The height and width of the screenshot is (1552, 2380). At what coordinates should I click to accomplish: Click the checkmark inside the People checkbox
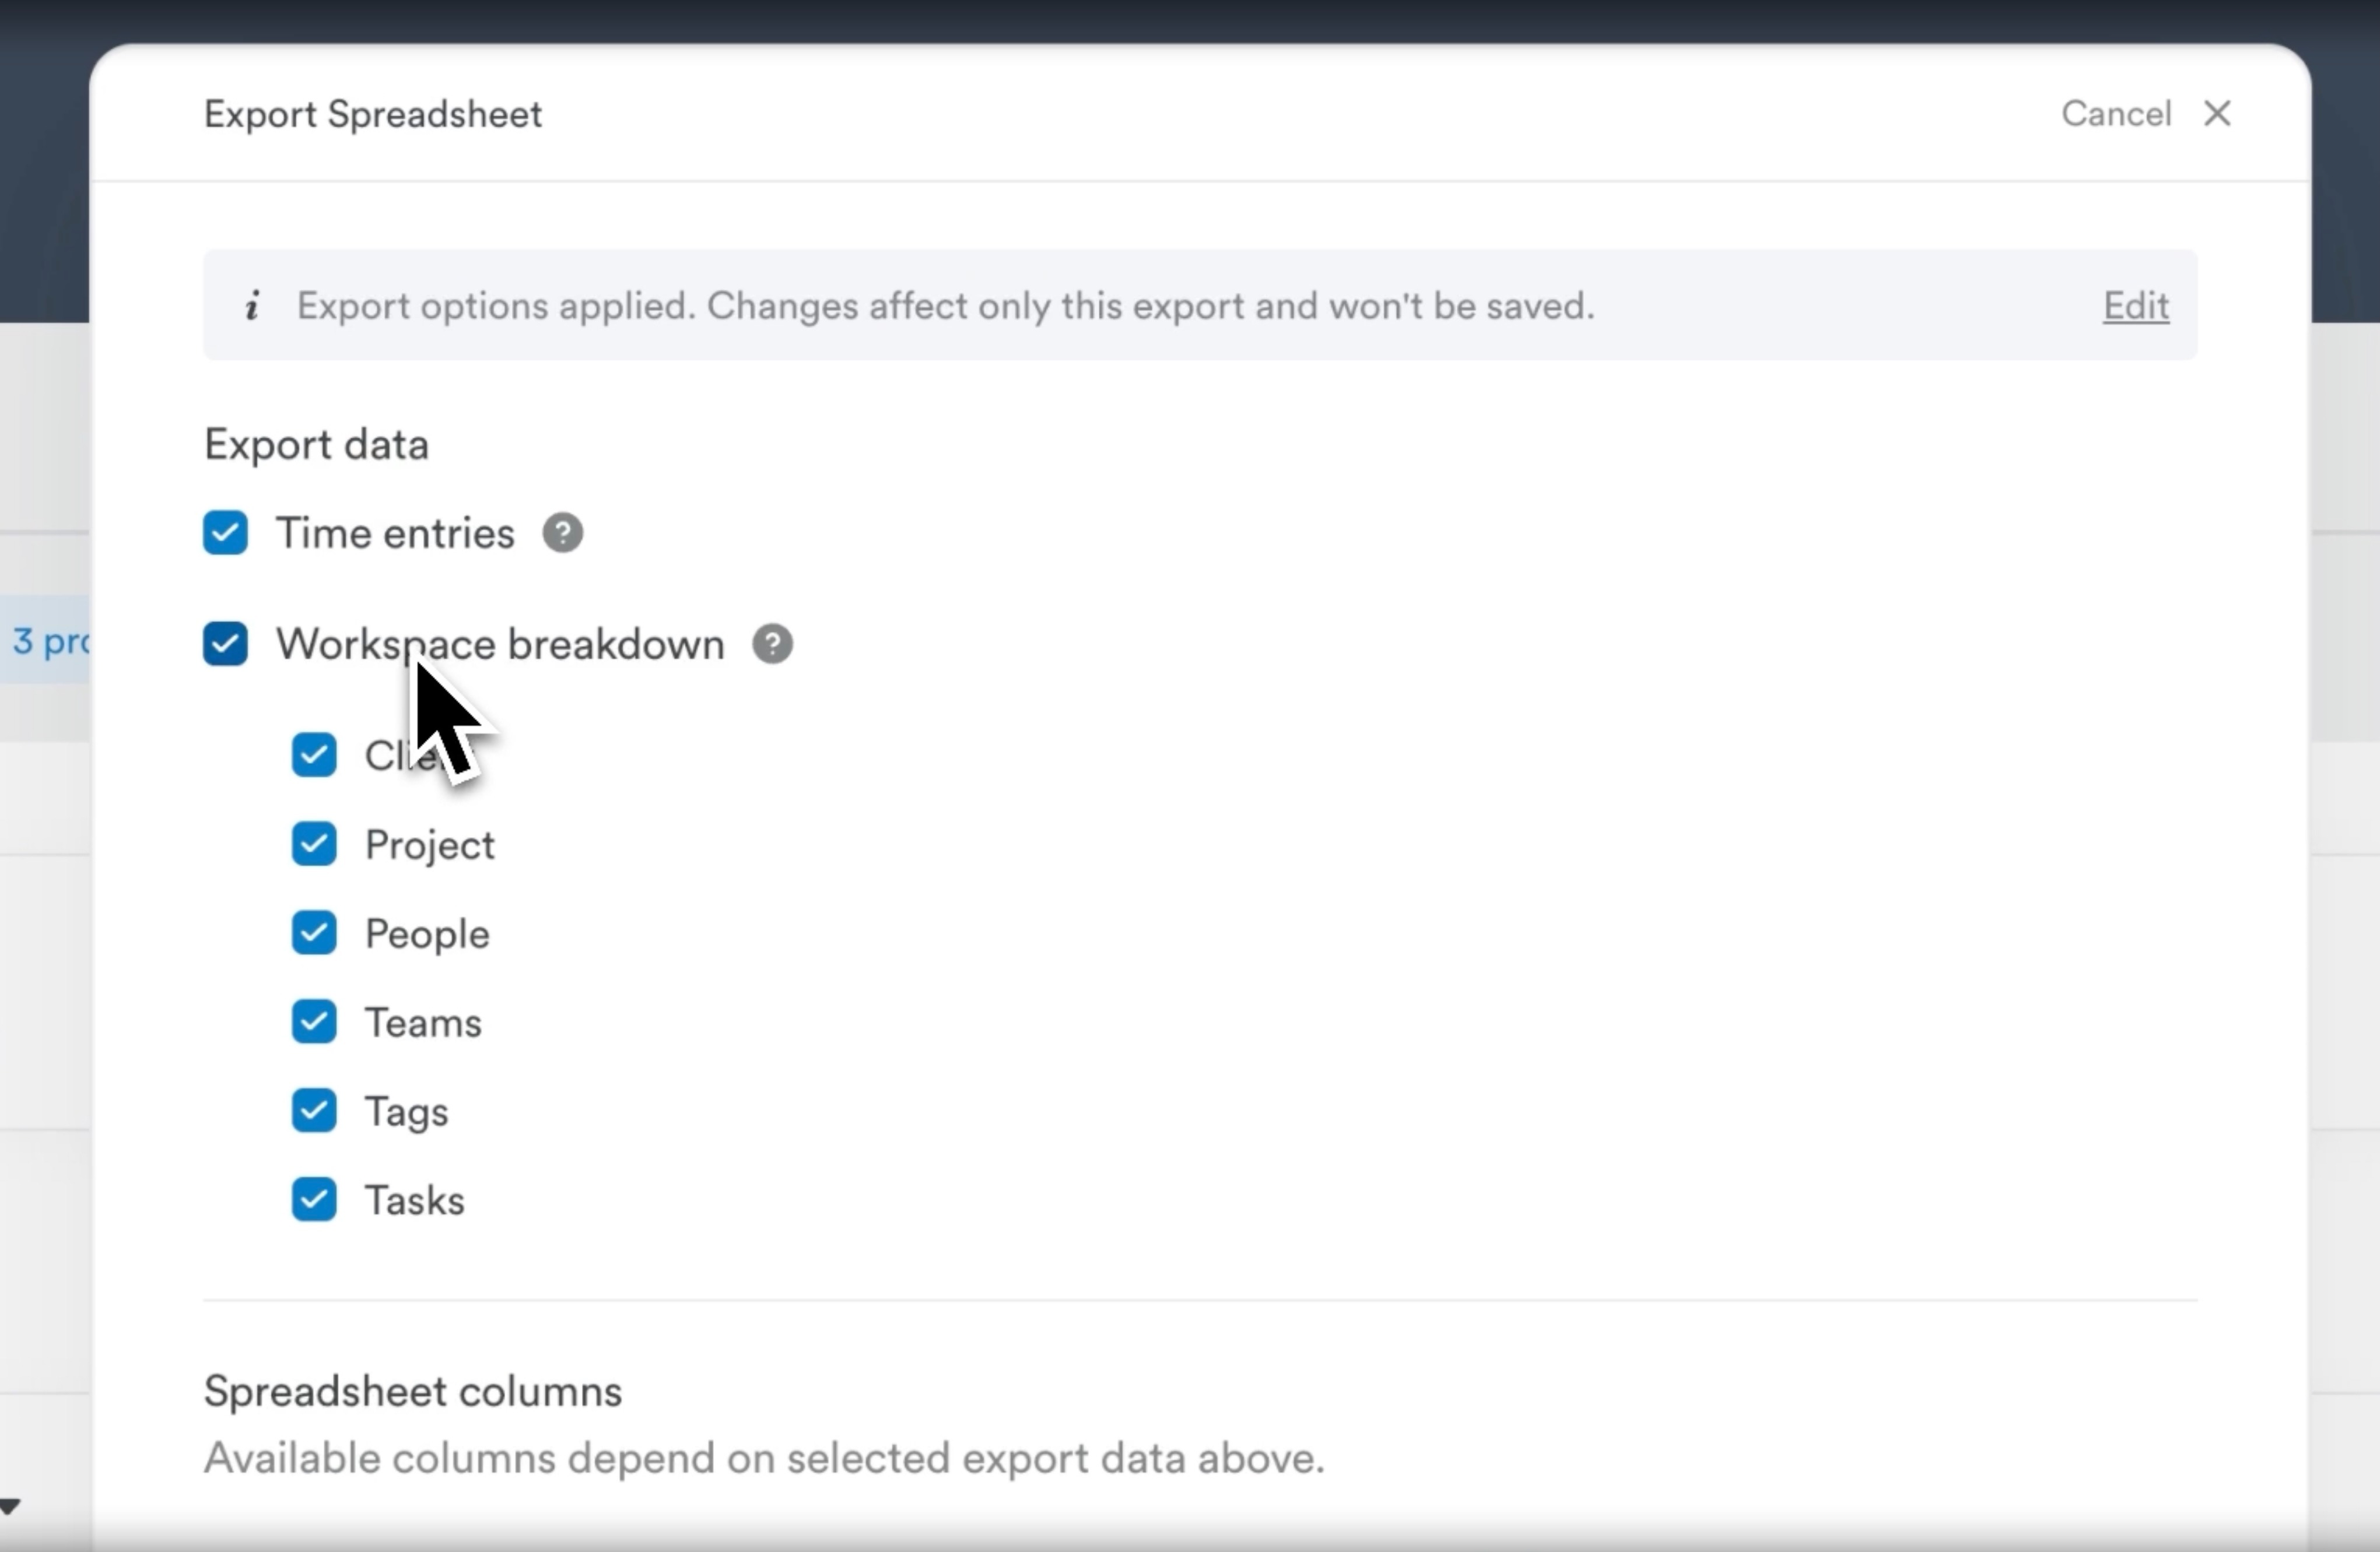pyautogui.click(x=313, y=932)
